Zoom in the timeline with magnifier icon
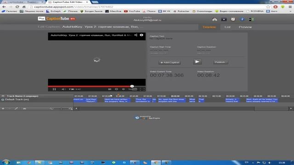 tap(71, 109)
